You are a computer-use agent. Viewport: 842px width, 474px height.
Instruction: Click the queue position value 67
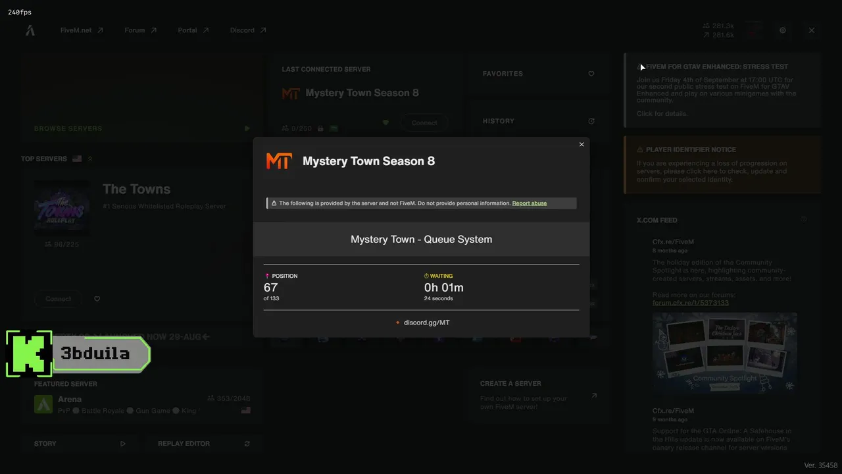270,288
